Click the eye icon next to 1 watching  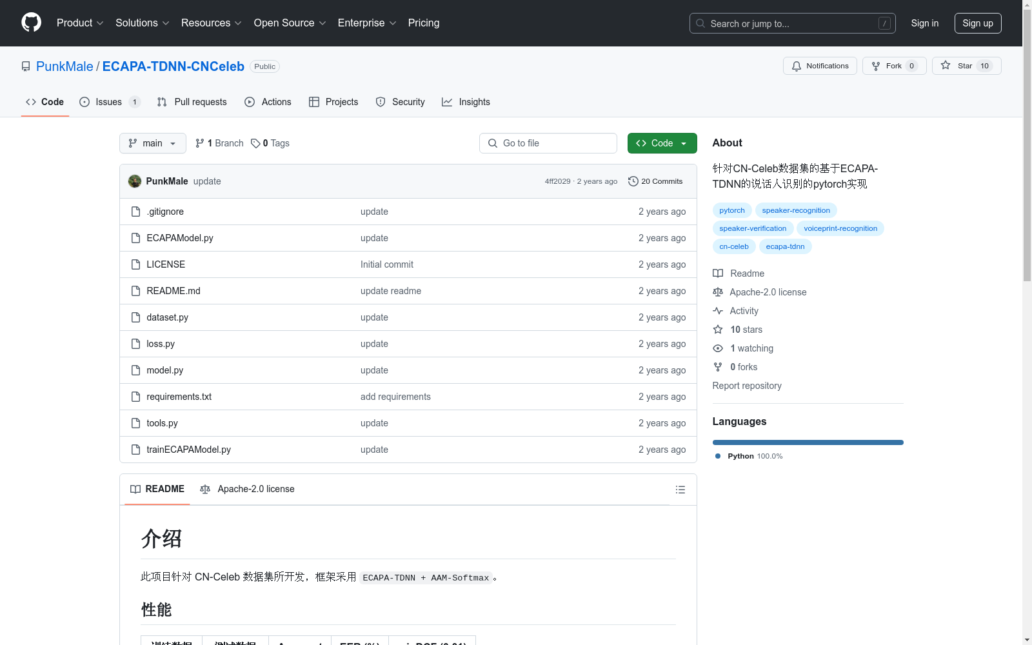(x=718, y=348)
